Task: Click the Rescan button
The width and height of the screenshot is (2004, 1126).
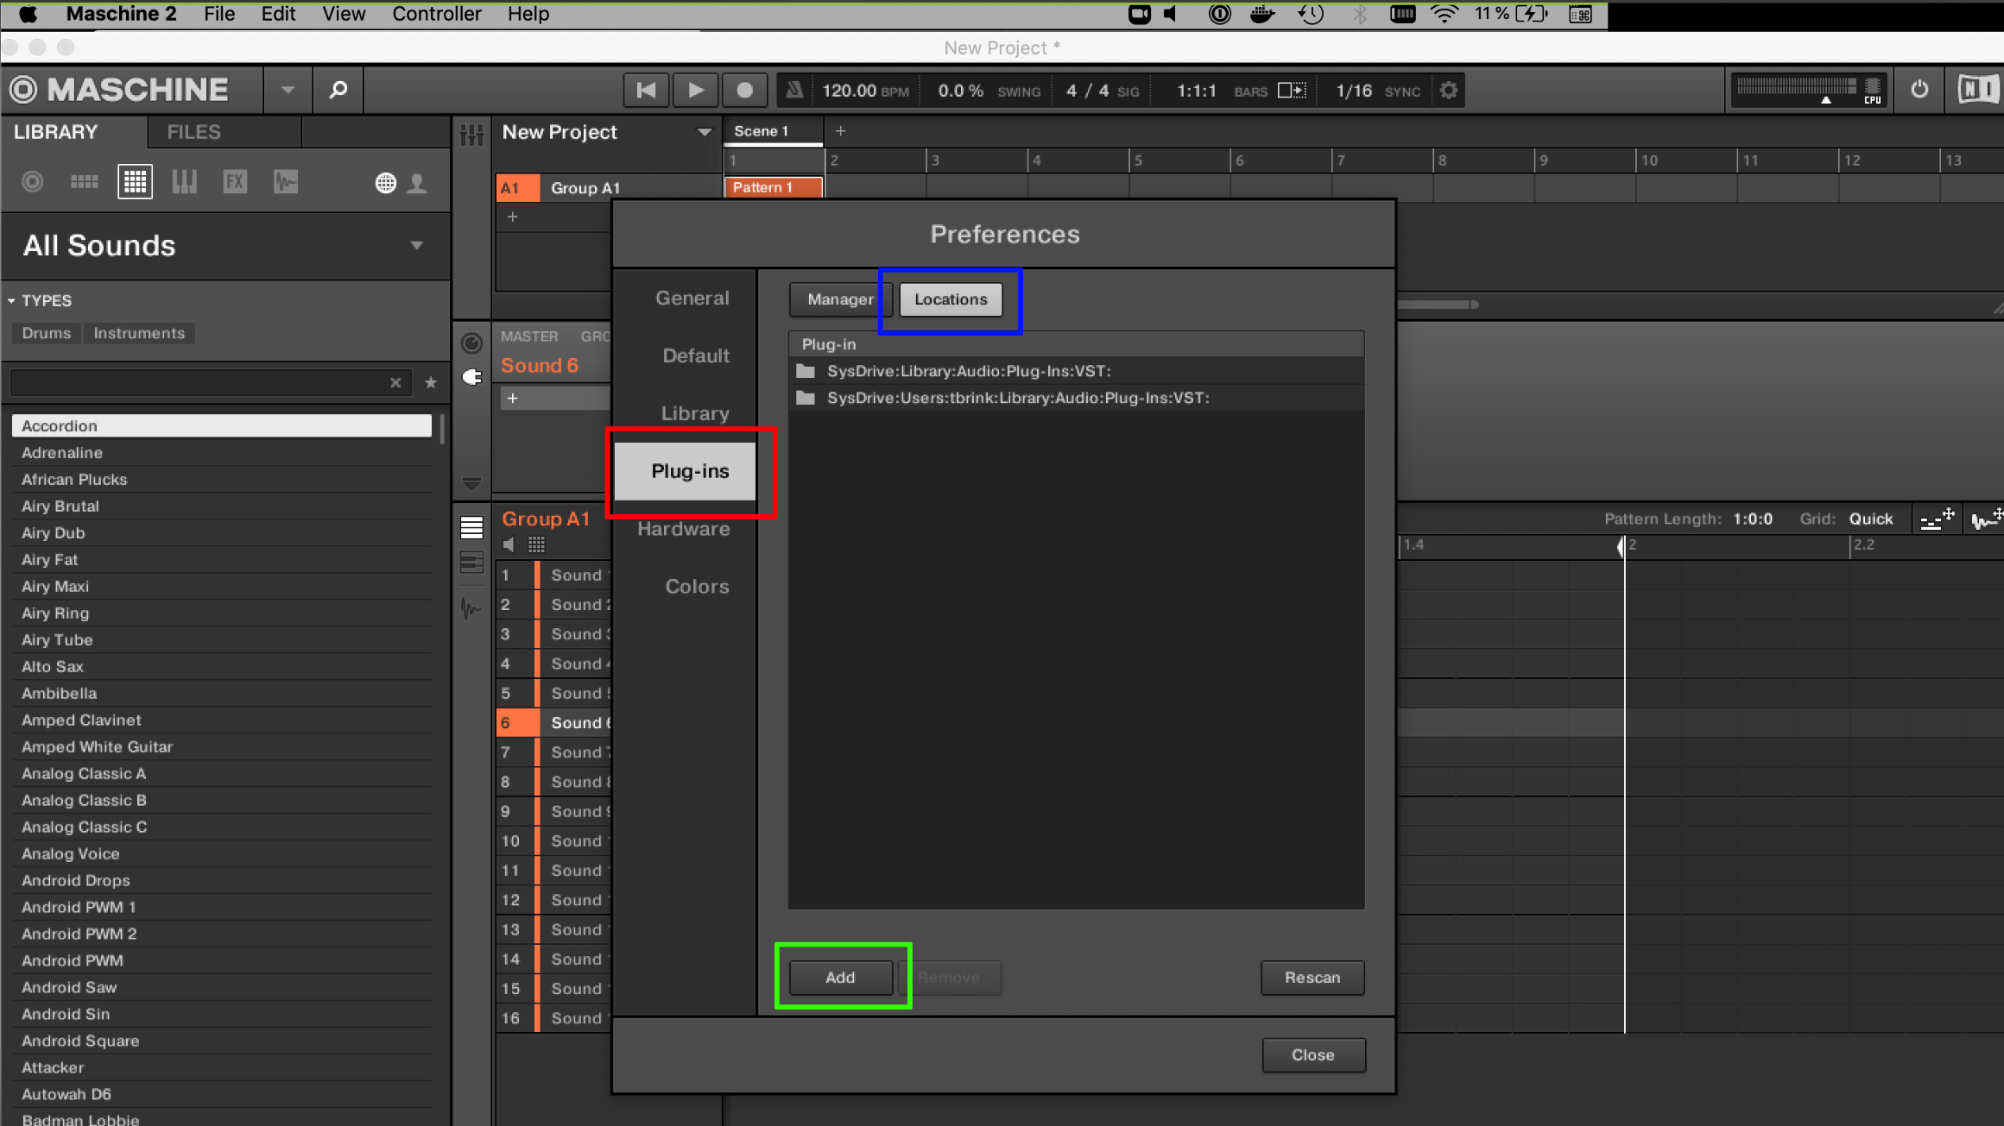Action: [1312, 978]
